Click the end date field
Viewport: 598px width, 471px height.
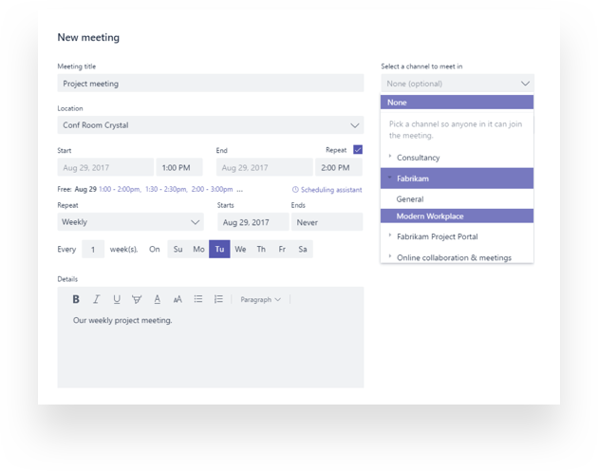click(264, 167)
